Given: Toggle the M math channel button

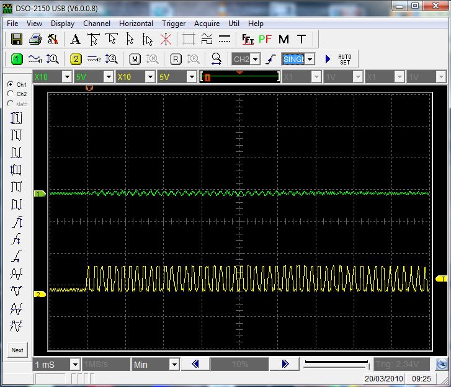Looking at the screenshot, I should coord(135,59).
